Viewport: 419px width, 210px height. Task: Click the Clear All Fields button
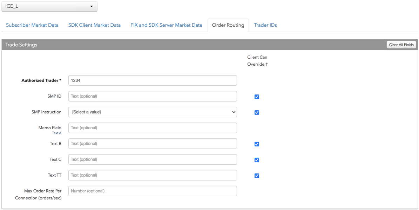(x=401, y=45)
